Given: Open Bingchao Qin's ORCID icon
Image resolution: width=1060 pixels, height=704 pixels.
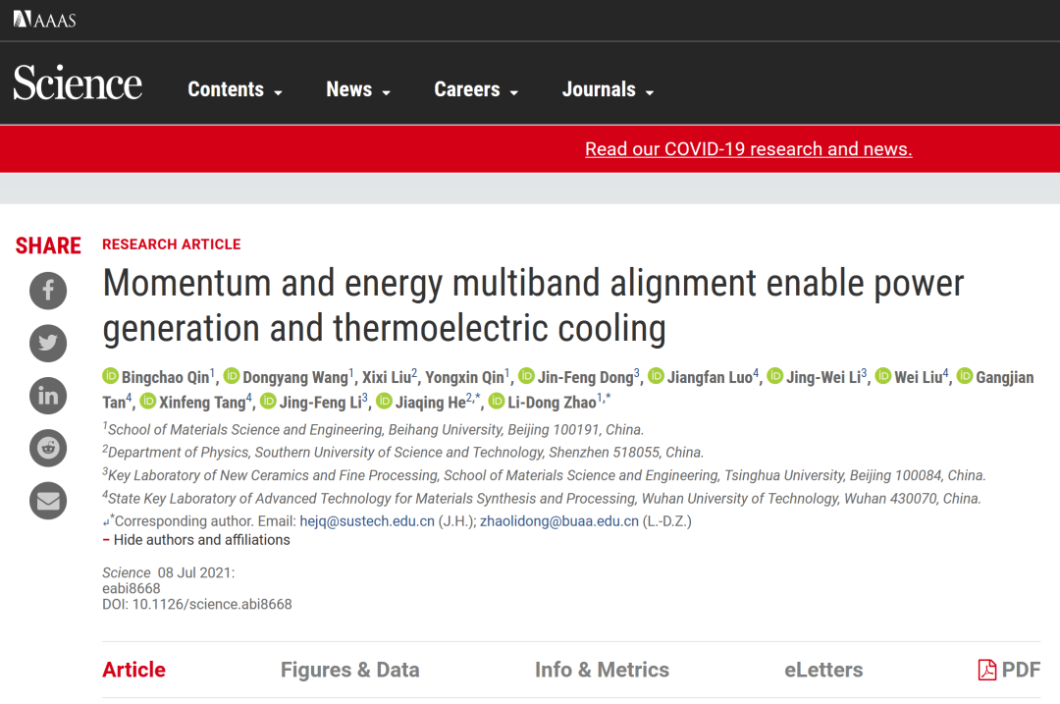Looking at the screenshot, I should click(x=111, y=377).
